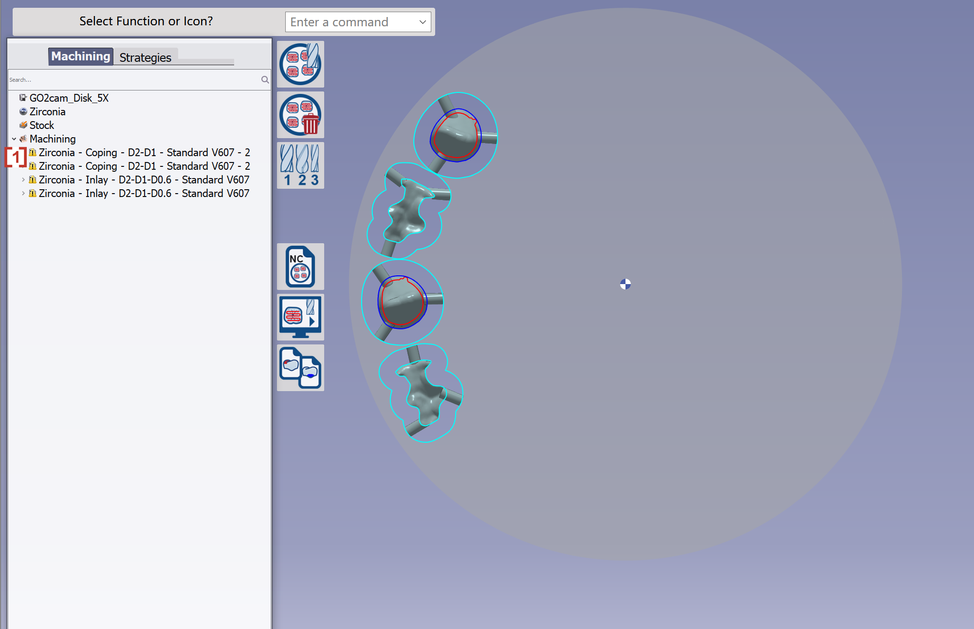Click the compute machining toolpaths icon
Image resolution: width=974 pixels, height=629 pixels.
[300, 64]
